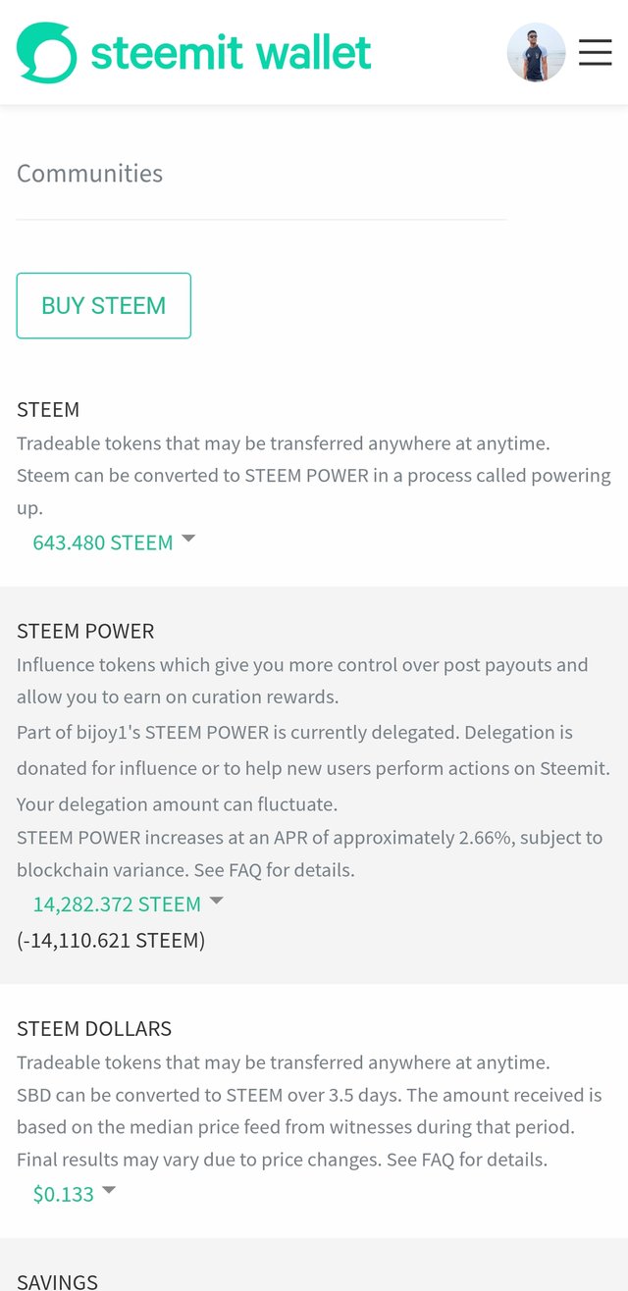The width and height of the screenshot is (628, 1291).
Task: Open the 14,282.372 STEEM balance menu
Action: 117,904
